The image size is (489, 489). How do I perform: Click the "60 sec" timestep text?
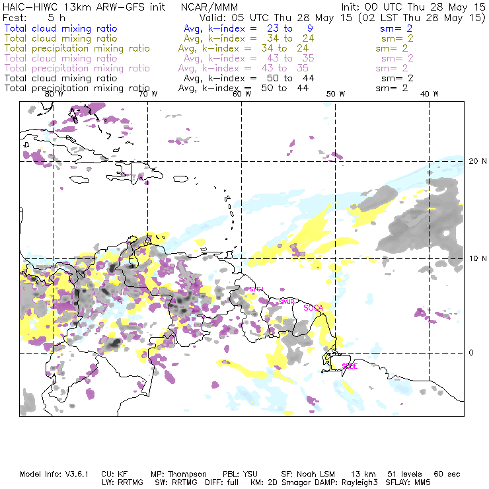click(447, 474)
